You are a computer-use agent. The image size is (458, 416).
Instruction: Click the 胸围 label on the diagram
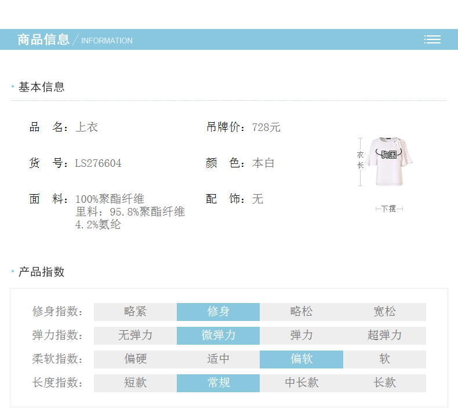[389, 155]
